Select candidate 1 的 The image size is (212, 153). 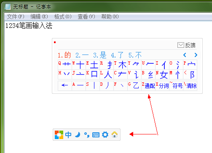64,55
